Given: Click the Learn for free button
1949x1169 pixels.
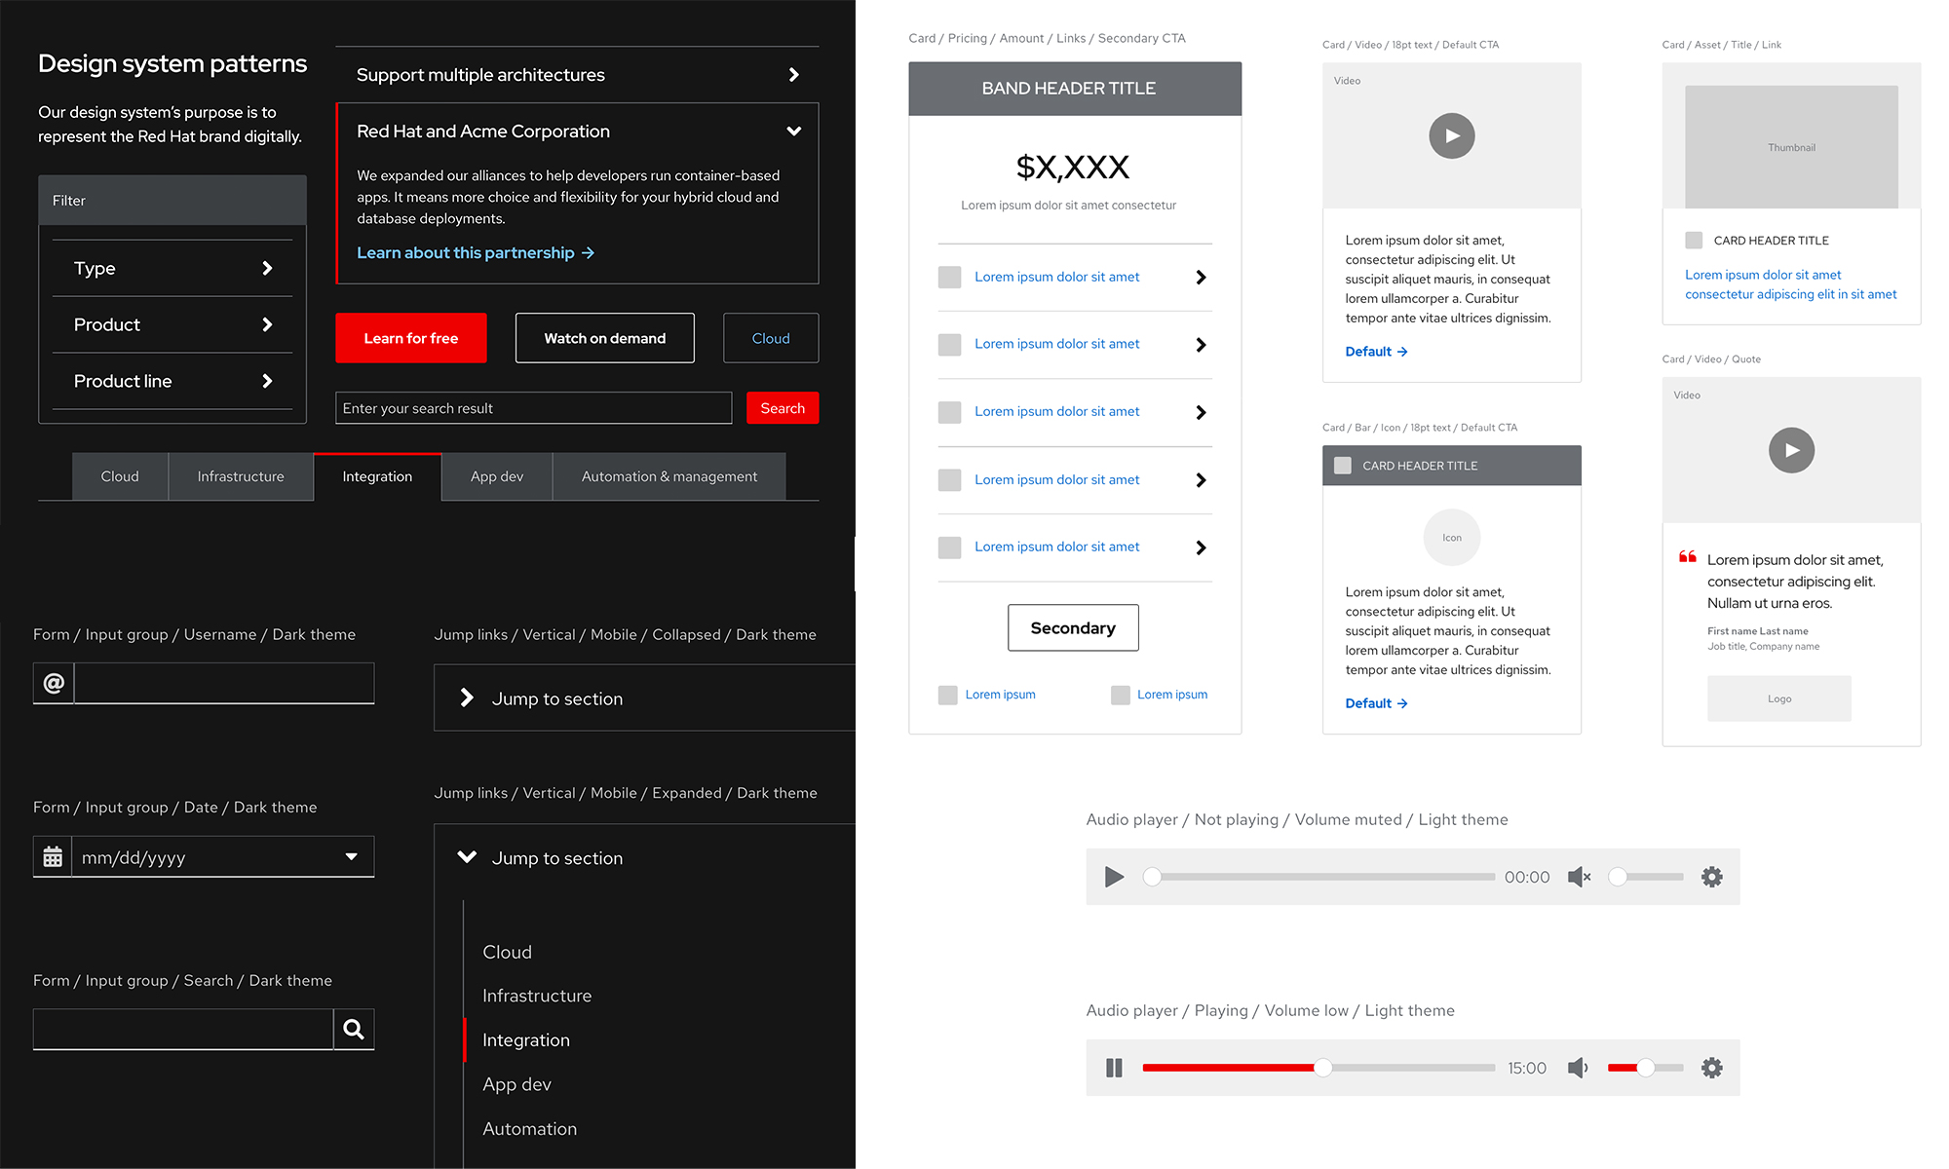Looking at the screenshot, I should 410,338.
